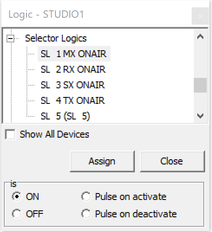
Task: Select SL 3 SX ONAIR item
Action: pos(73,85)
